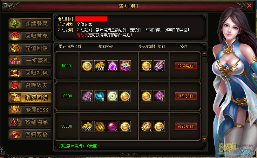The width and height of the screenshot is (257, 158).
Task: Open the 专属BOSS tab
Action: [30, 110]
